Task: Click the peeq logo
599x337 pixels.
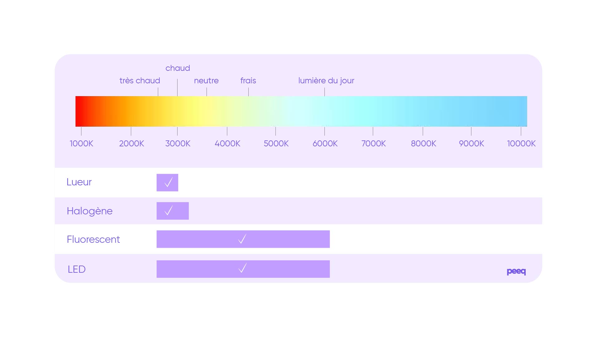Action: 516,271
